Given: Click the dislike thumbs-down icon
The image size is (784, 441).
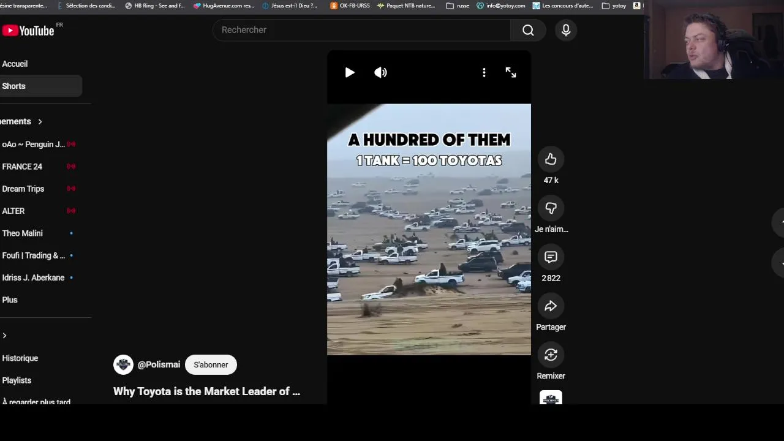Looking at the screenshot, I should tap(551, 208).
